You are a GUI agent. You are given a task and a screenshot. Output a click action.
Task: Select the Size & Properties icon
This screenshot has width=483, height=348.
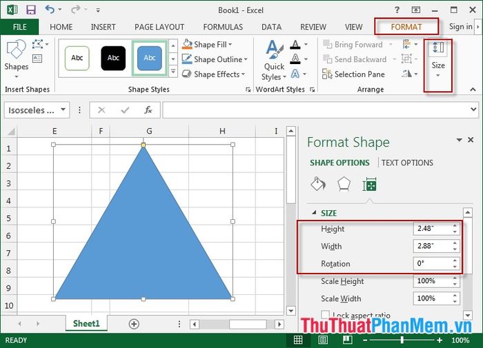pos(369,184)
